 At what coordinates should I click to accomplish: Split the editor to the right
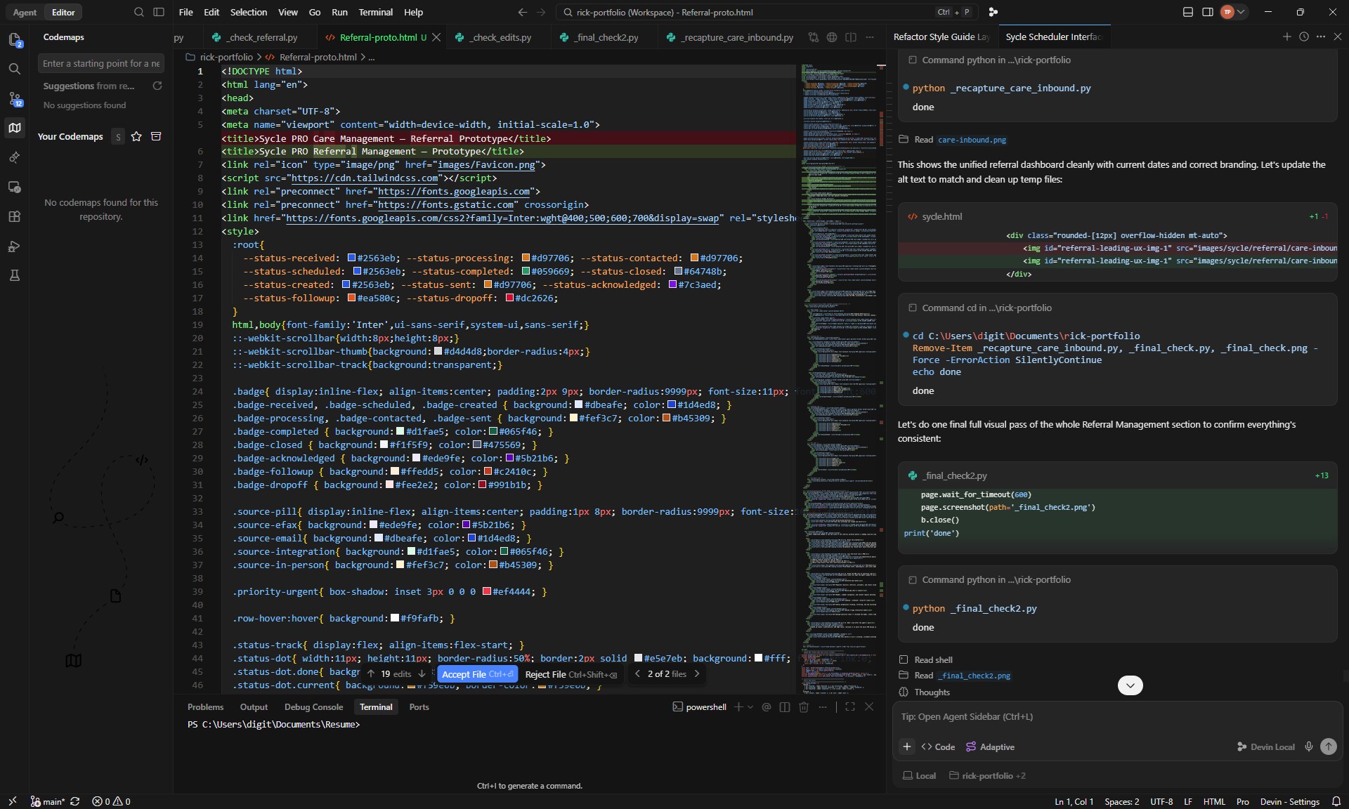click(851, 37)
